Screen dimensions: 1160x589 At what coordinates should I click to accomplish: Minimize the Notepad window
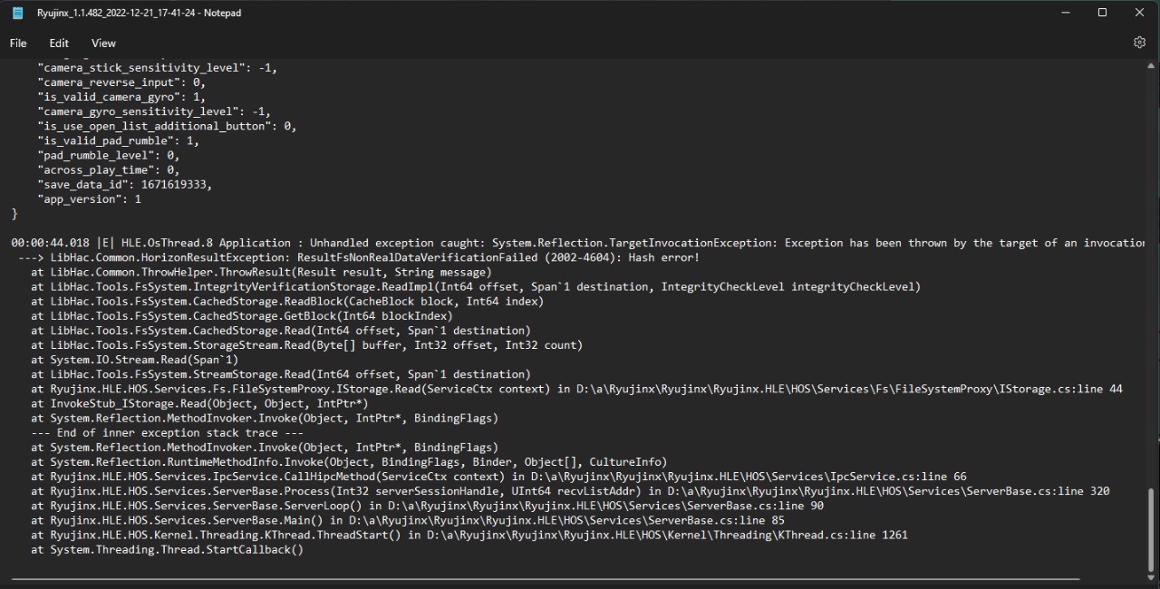point(1065,12)
